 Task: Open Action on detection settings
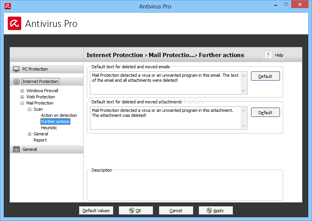point(59,115)
